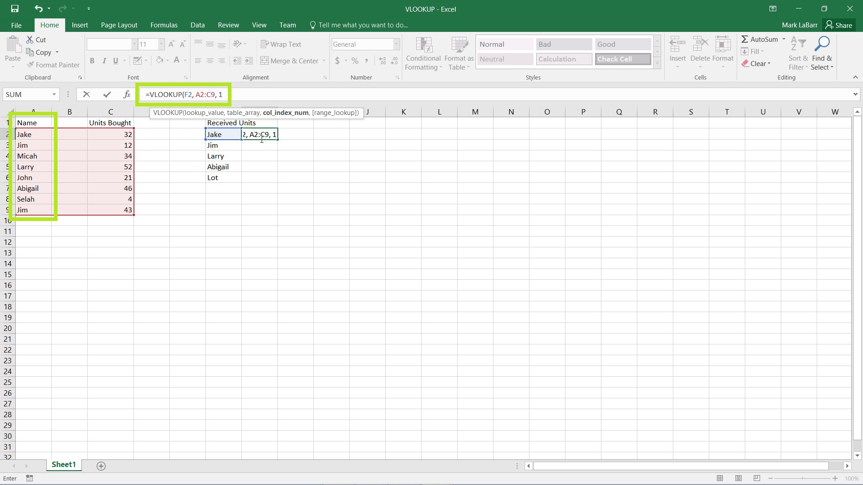Screen dimensions: 863x485
Task: Enable Italic text formatting
Action: 104,61
